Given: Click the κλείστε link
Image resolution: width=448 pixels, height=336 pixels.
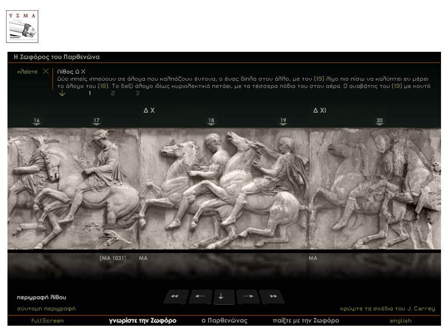Looking at the screenshot, I should point(28,71).
